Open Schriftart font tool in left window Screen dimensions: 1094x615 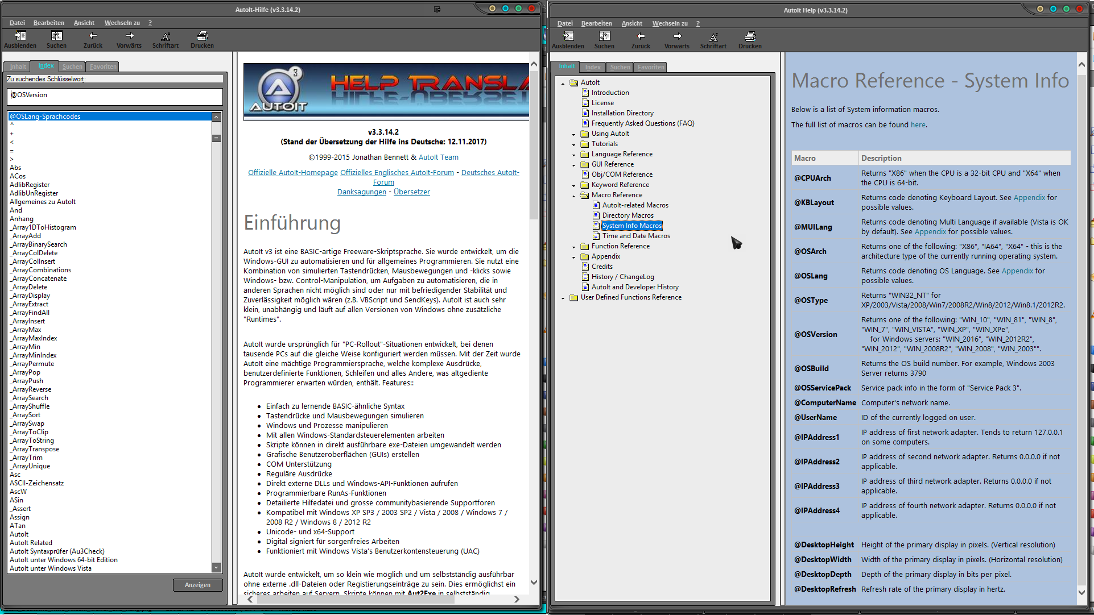click(166, 36)
